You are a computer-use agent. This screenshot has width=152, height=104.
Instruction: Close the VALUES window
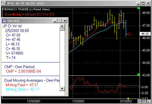pos(65,21)
